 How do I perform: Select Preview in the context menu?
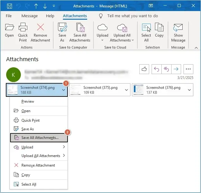(x=28, y=101)
